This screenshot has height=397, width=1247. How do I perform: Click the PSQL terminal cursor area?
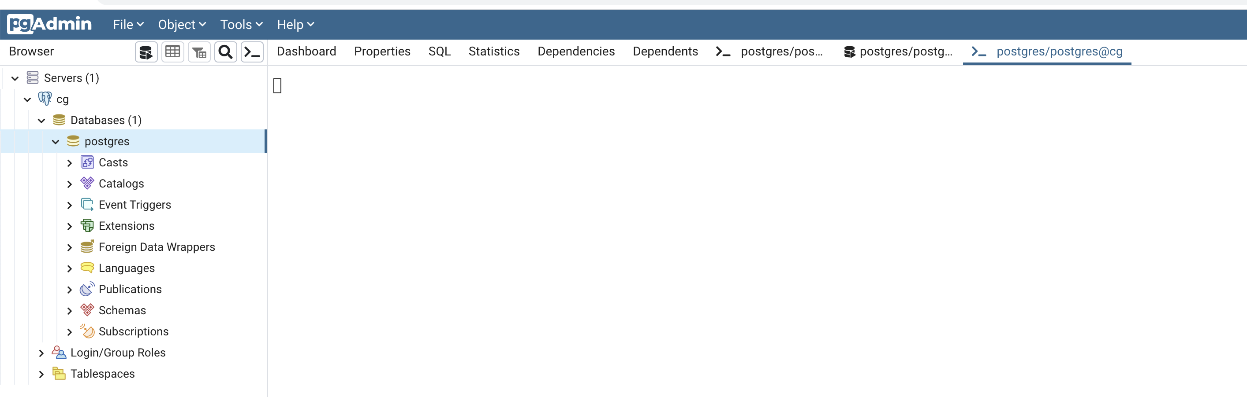pos(277,86)
